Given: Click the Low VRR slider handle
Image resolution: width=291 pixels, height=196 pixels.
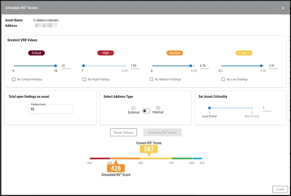Looking at the screenshot, I should pyautogui.click(x=261, y=66).
